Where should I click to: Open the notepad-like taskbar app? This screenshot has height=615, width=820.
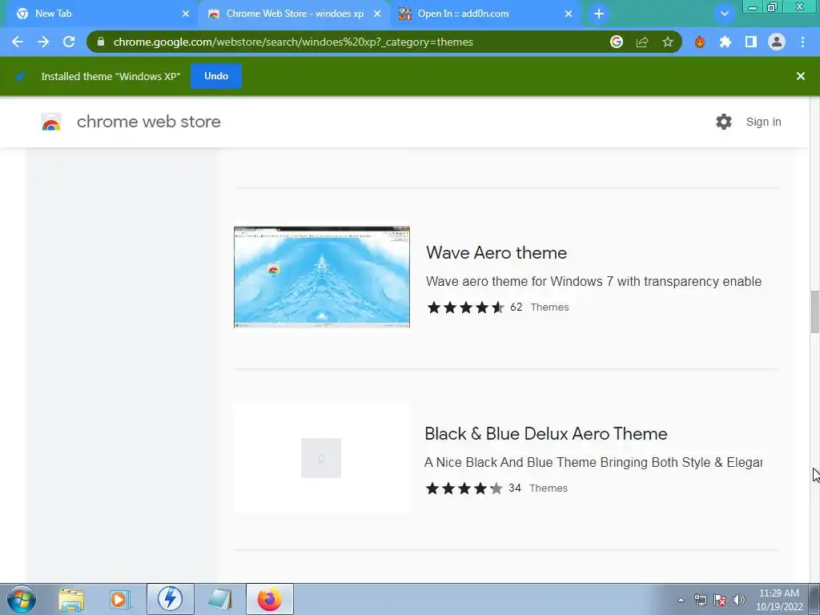[219, 599]
